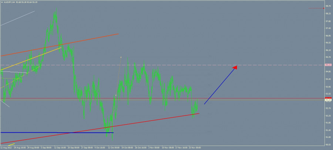Select the orange ascending trendline

pos(60,45)
